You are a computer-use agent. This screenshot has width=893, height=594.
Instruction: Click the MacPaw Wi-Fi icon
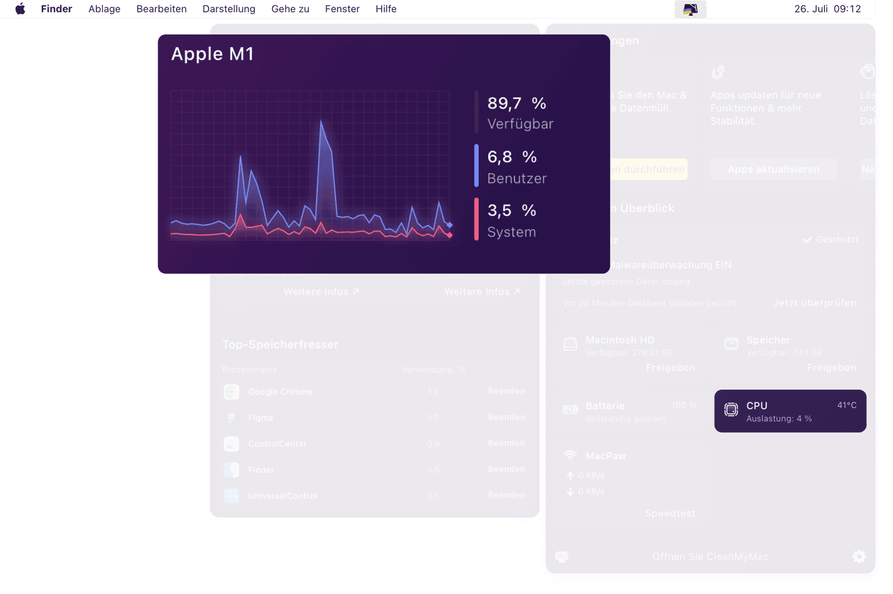point(570,455)
